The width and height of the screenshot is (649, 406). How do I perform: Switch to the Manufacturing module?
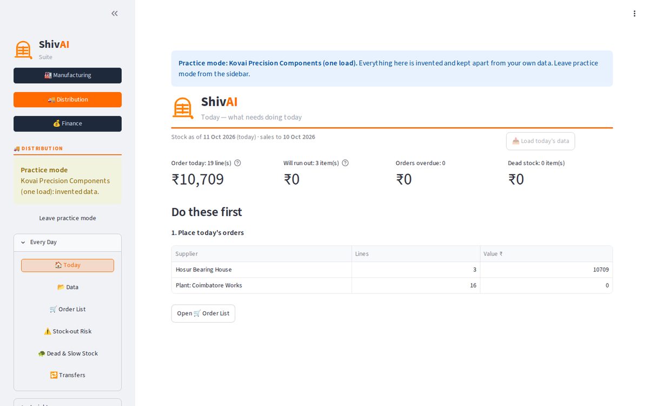click(x=68, y=75)
